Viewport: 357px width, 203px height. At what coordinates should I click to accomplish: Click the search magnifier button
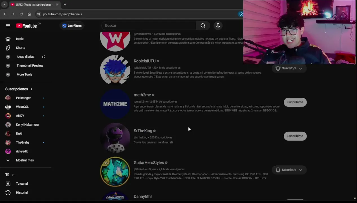(203, 26)
